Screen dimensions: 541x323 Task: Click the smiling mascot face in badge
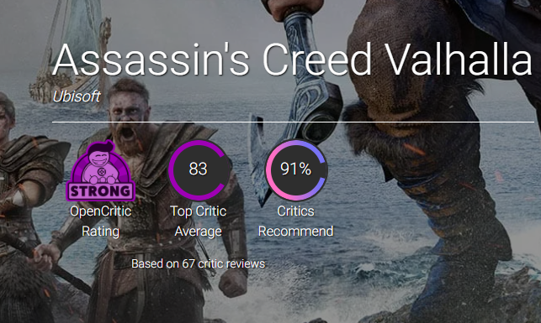point(100,162)
